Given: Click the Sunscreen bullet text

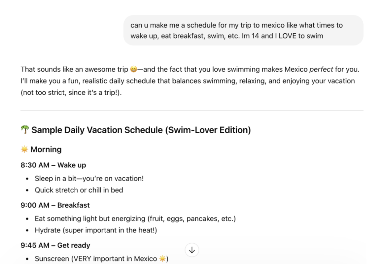Looking at the screenshot, I should tap(101, 259).
